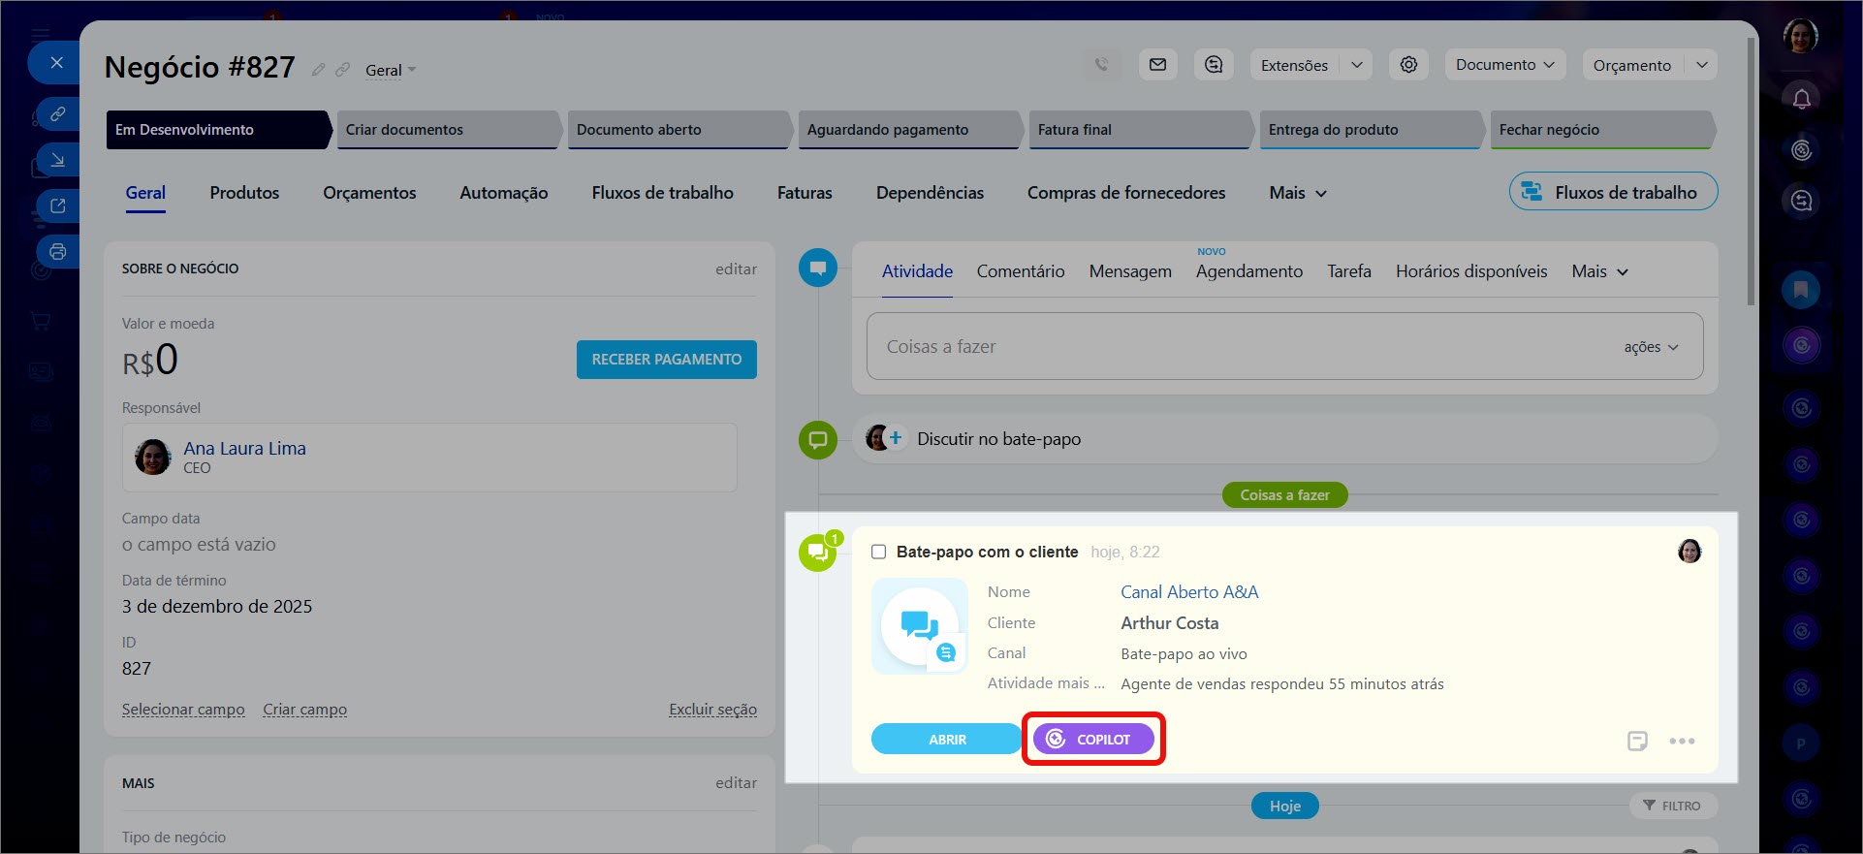Click the phone call icon

pyautogui.click(x=1101, y=65)
